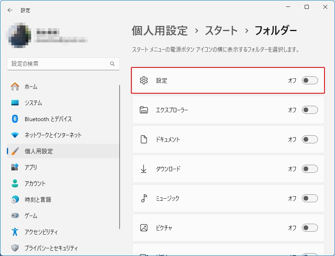This screenshot has height=256, width=335.
Task: Click the スタート メニュー description text
Action: click(215, 50)
